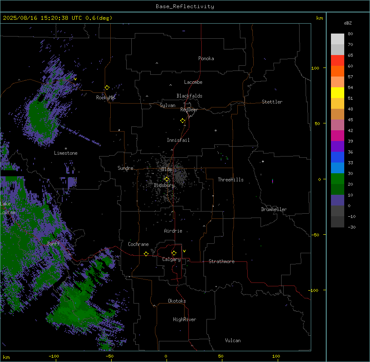Pick the orange 57-60 dBZ legend swatch
This screenshot has width=370, height=362.
pyautogui.click(x=337, y=71)
